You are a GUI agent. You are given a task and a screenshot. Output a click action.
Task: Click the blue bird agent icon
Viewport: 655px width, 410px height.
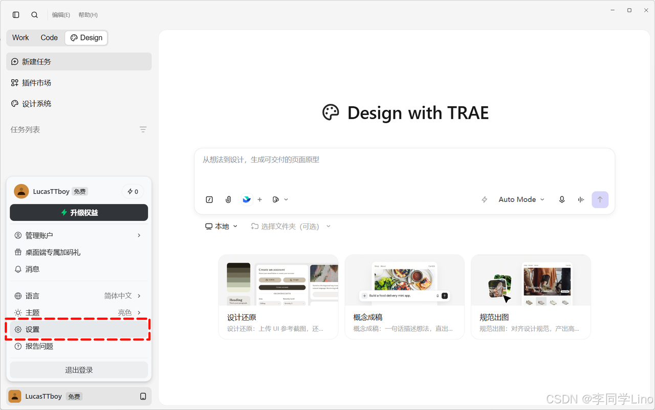coord(247,199)
